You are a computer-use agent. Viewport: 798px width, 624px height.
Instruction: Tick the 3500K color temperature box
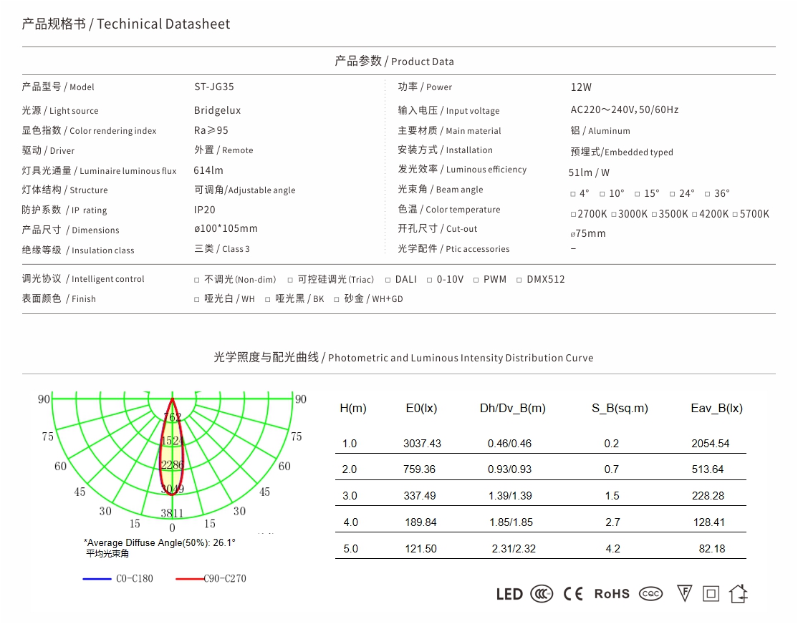[x=655, y=215]
